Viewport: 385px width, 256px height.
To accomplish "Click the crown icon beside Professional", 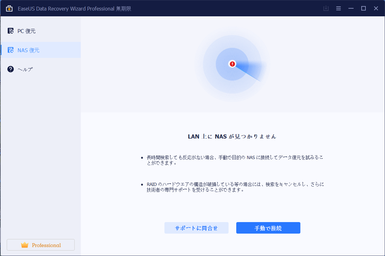I will point(25,245).
